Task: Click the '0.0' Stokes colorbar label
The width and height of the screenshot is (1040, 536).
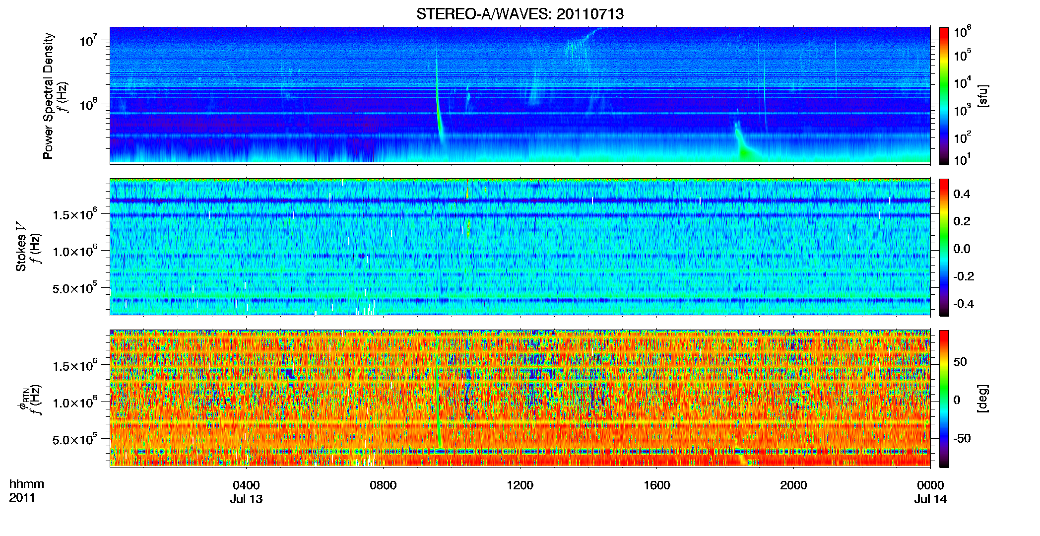Action: 962,249
